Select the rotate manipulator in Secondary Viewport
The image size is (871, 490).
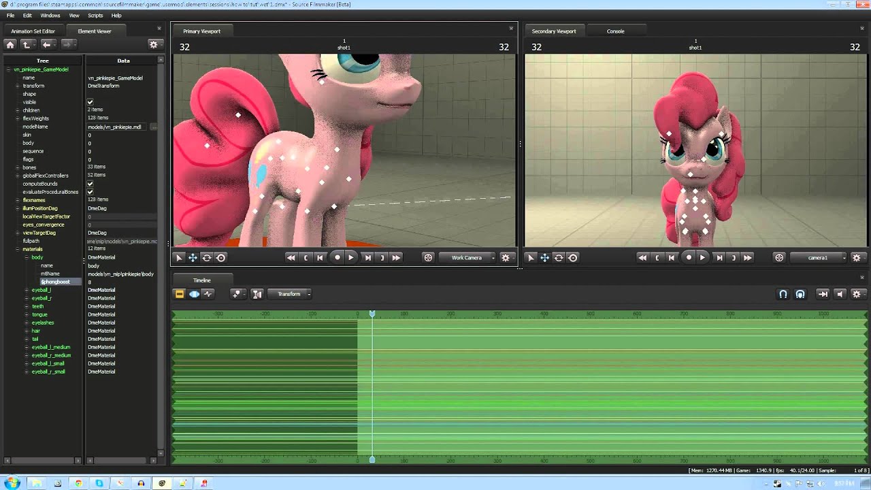[x=559, y=257]
